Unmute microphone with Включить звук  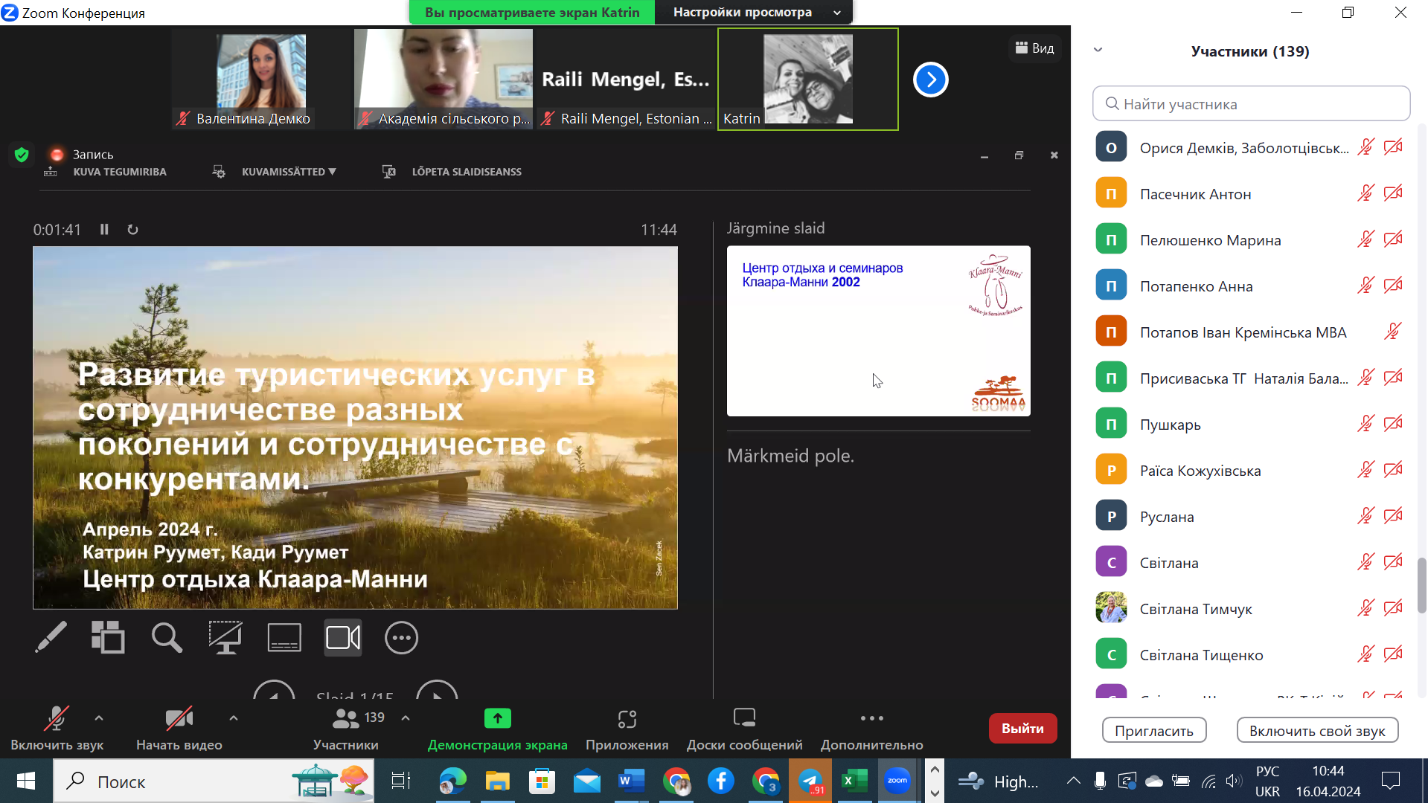tap(57, 728)
